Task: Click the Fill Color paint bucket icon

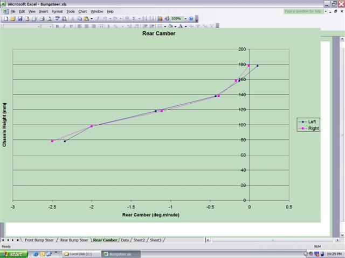Action: 170,26
